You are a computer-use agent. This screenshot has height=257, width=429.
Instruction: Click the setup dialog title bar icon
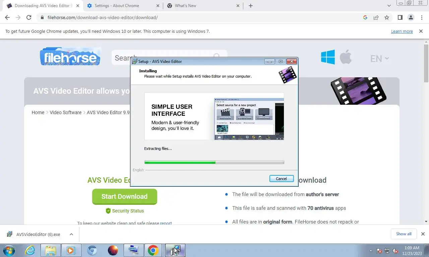point(134,62)
